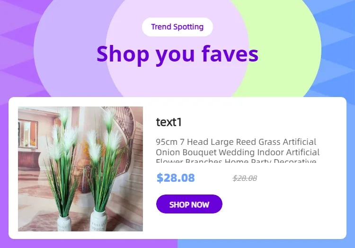The image size is (355, 248).
Task: Click the SHOP NOW button
Action: pyautogui.click(x=189, y=204)
